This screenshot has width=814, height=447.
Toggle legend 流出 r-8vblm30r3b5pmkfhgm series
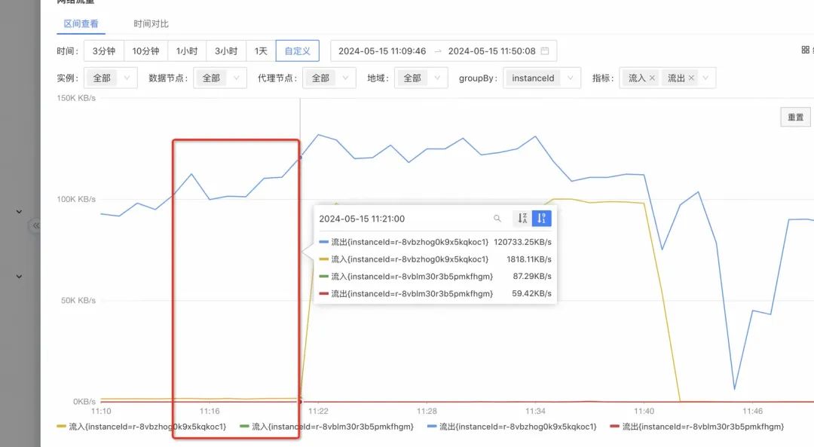697,427
